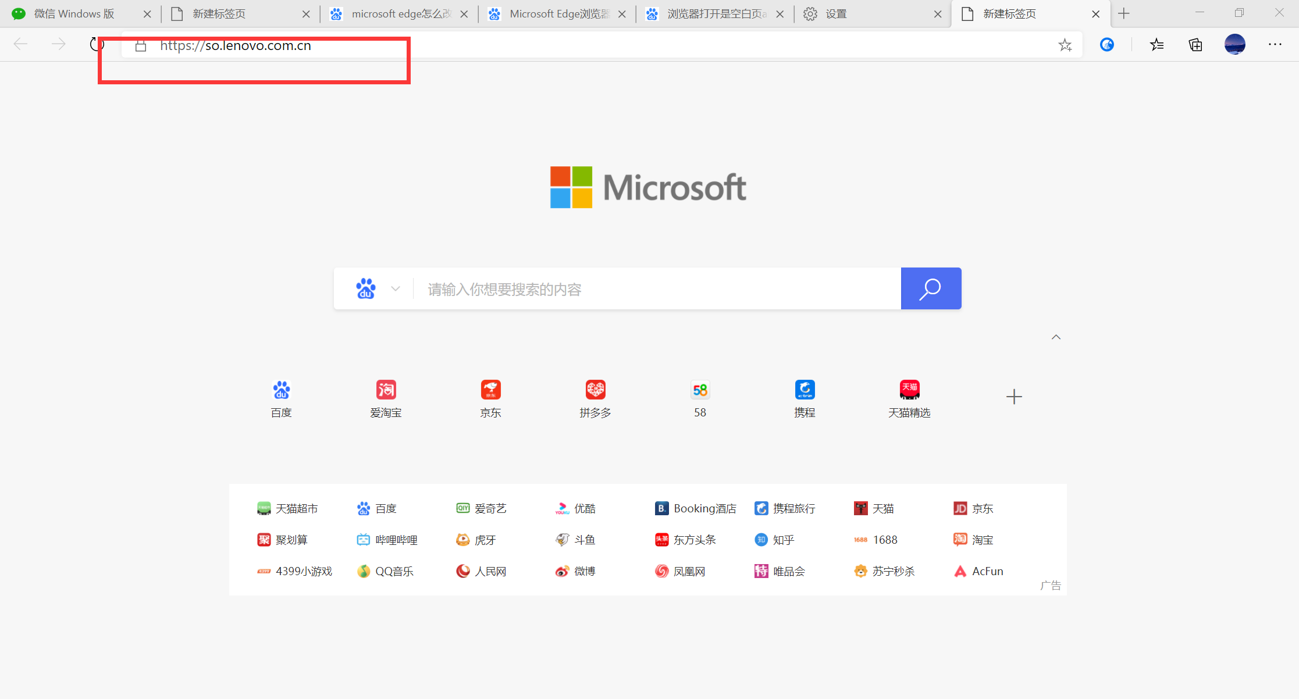Image resolution: width=1299 pixels, height=699 pixels.
Task: Close the 设置 tab
Action: point(938,14)
